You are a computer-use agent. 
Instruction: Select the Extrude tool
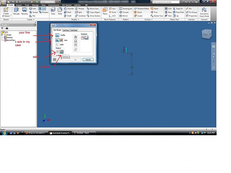16,11
